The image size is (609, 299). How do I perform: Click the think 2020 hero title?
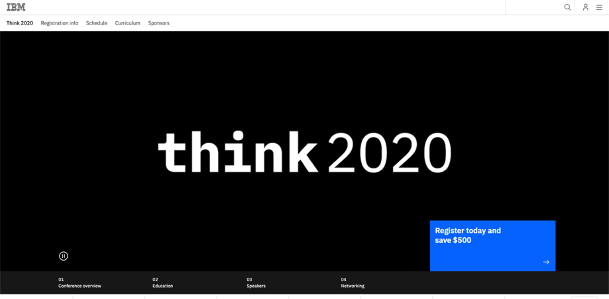[305, 152]
